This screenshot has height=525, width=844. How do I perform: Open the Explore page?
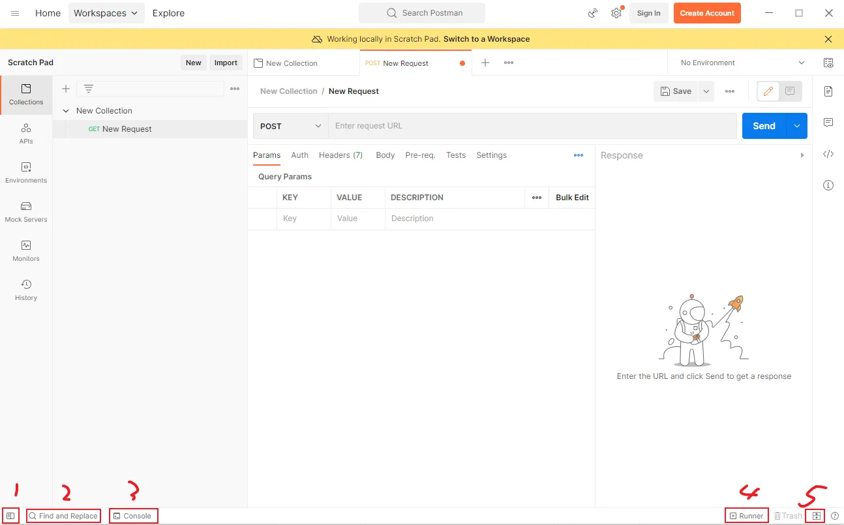coord(168,13)
